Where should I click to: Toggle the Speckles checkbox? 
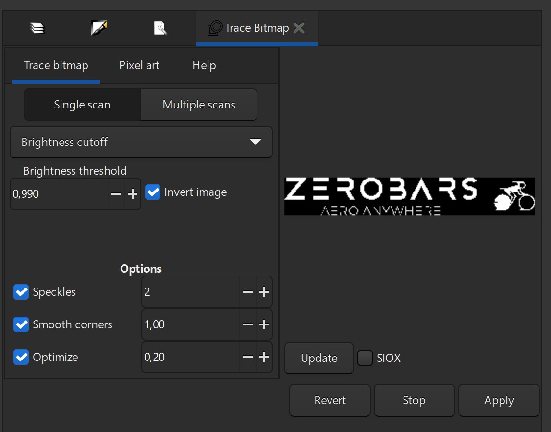pyautogui.click(x=21, y=292)
